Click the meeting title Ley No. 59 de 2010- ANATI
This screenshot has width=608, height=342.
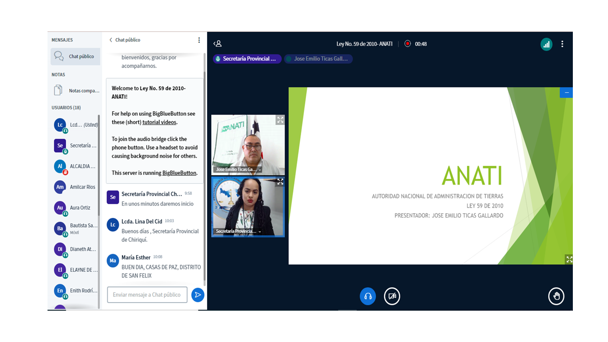[364, 44]
